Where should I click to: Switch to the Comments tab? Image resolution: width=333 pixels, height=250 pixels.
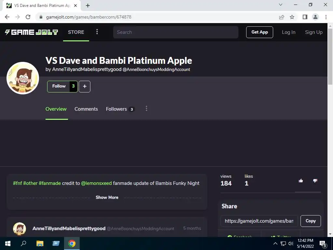[86, 109]
